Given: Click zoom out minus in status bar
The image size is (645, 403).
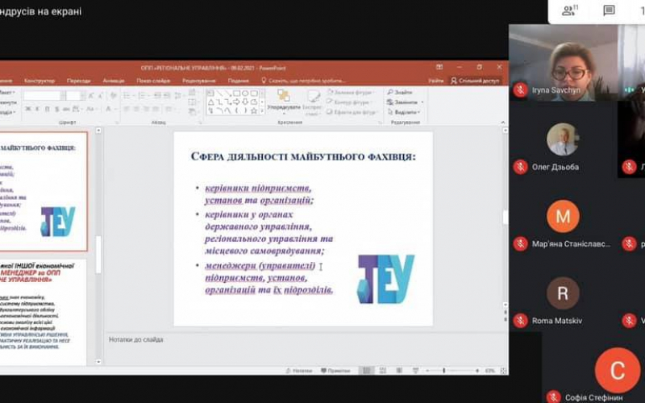Looking at the screenshot, I should tap(427, 371).
